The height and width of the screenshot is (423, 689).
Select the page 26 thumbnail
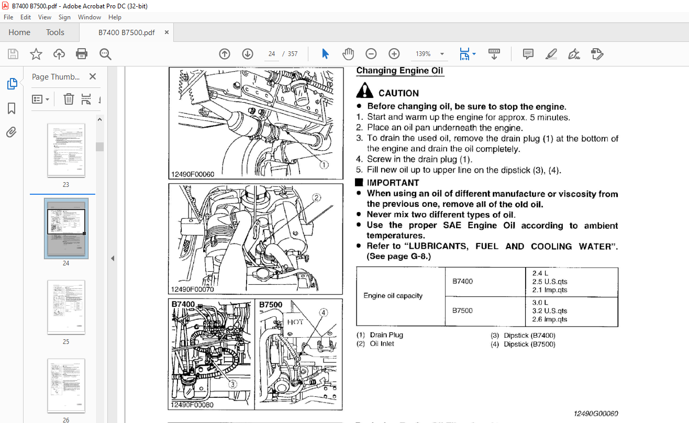66,386
